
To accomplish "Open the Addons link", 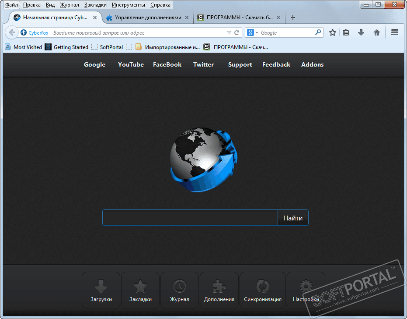I will 312,64.
